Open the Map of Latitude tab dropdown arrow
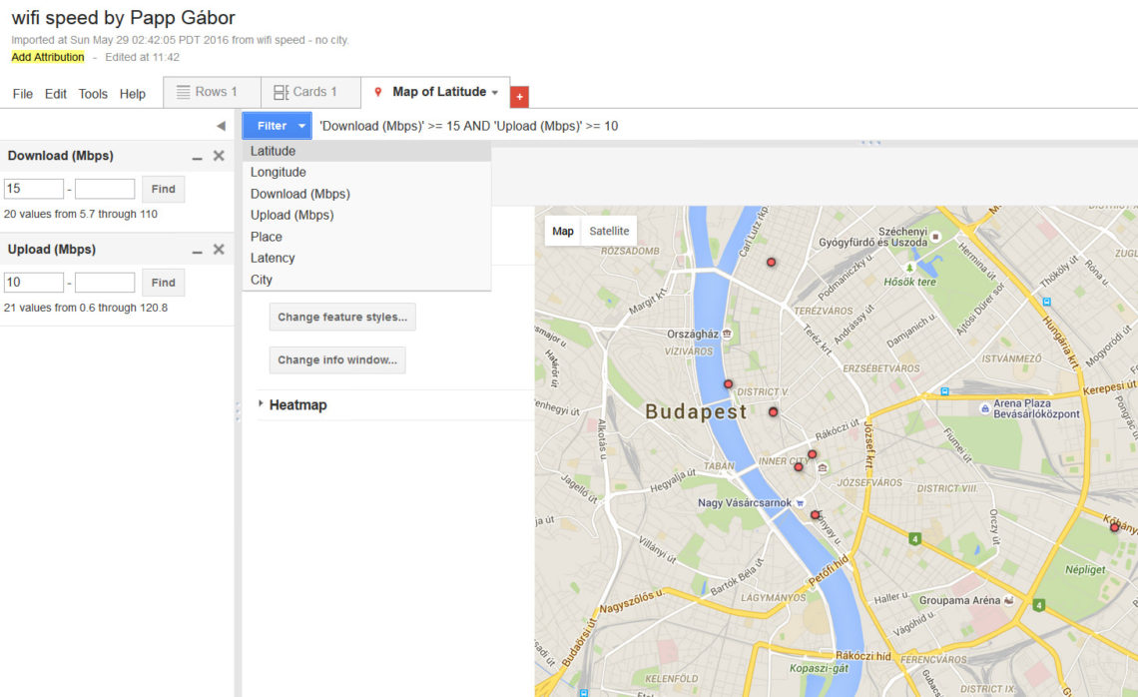Viewport: 1138px width, 697px height. 495,92
